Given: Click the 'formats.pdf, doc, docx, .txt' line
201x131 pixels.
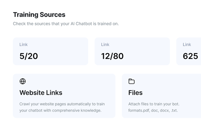Looking at the screenshot, I should click(153, 110).
